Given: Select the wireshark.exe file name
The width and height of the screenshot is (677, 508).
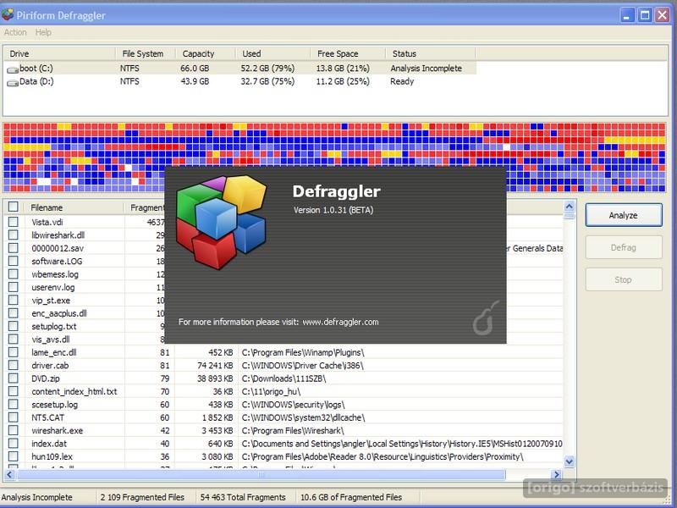Looking at the screenshot, I should click(x=57, y=431).
